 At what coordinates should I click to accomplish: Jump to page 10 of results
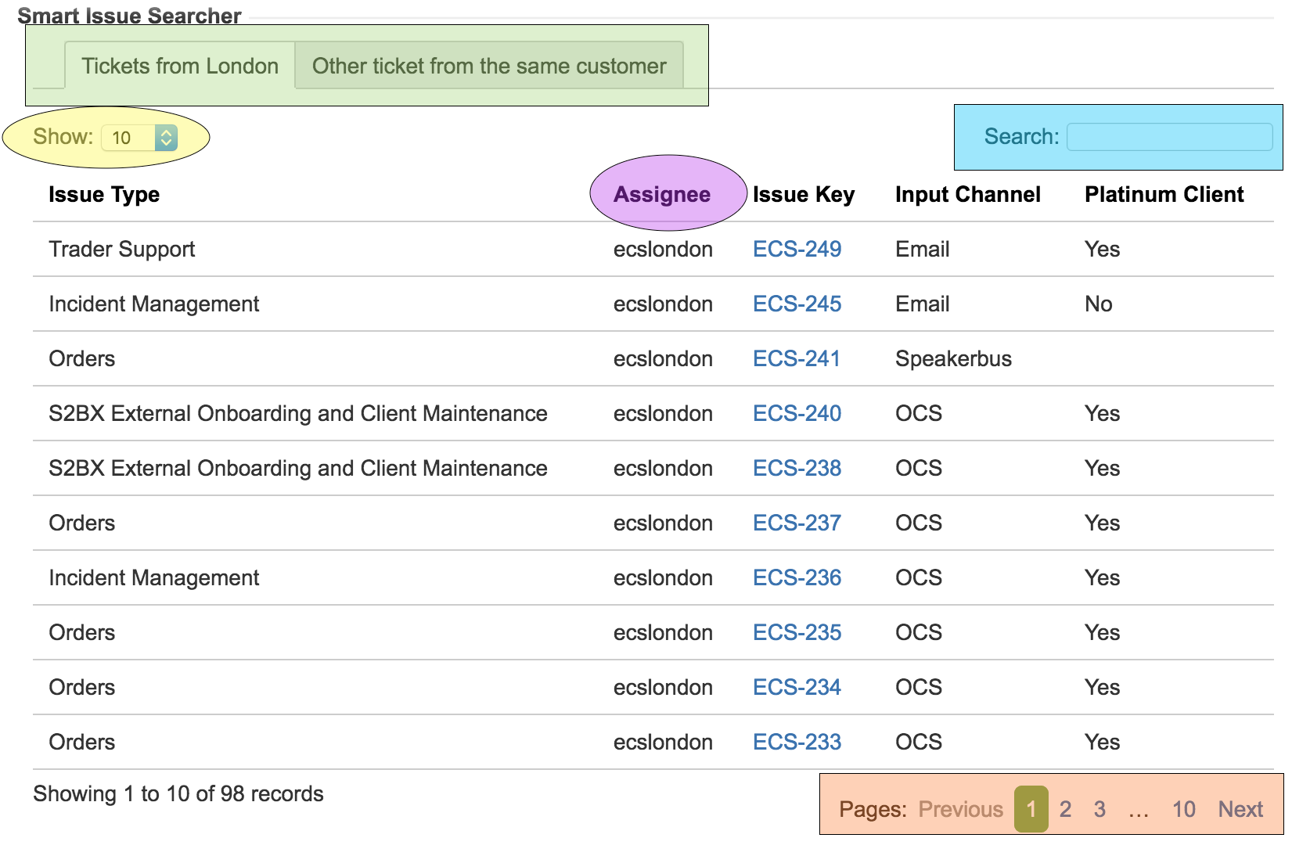tap(1182, 809)
